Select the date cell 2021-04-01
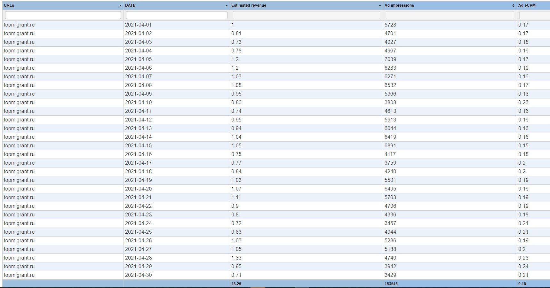Viewport: 550px width, 288px height. (x=139, y=25)
